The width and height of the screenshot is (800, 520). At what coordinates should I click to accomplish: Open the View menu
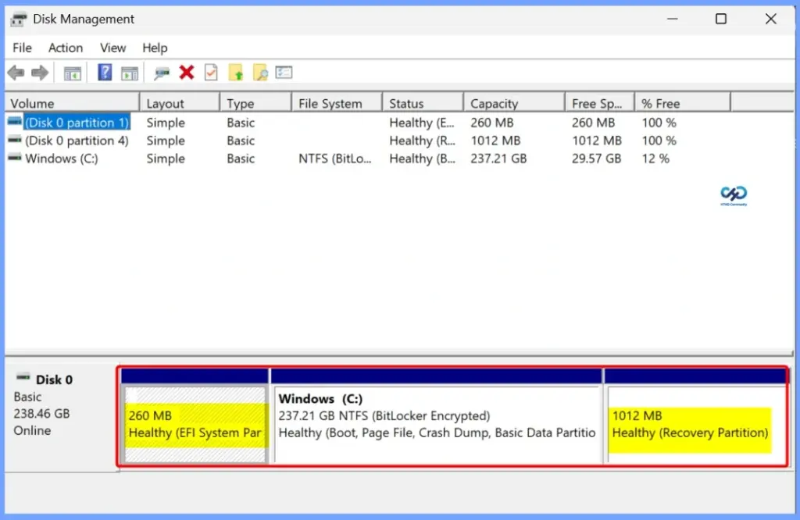[112, 48]
